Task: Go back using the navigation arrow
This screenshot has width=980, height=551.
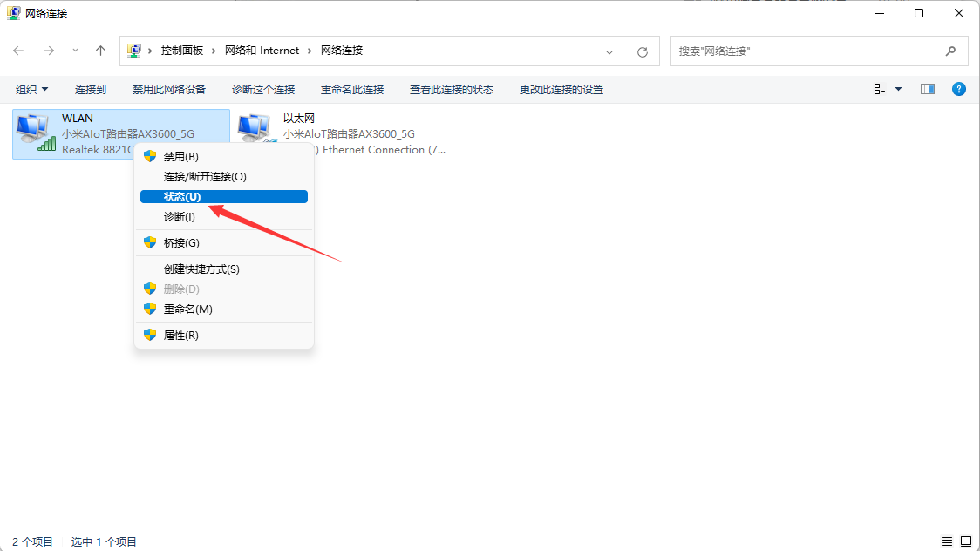Action: 17,51
